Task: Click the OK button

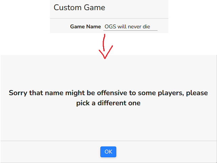Action: (108, 152)
